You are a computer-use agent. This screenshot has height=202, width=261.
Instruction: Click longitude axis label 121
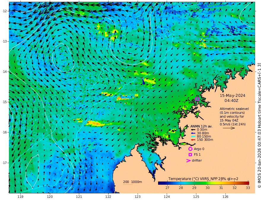point(79,197)
